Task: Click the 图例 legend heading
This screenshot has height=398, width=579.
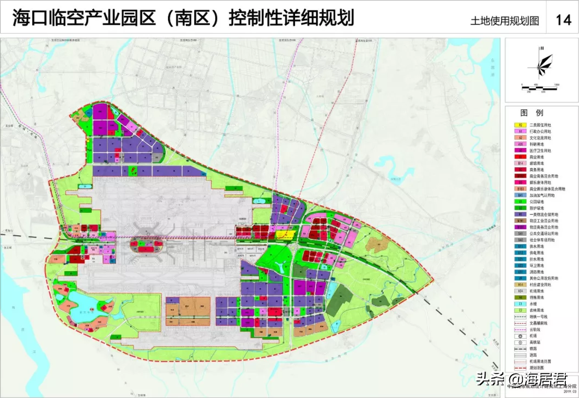Action: [532, 113]
